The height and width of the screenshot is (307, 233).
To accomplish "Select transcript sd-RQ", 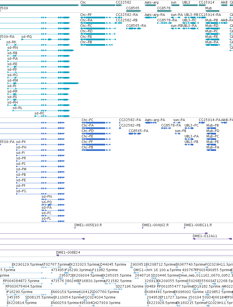I will click(46, 39).
